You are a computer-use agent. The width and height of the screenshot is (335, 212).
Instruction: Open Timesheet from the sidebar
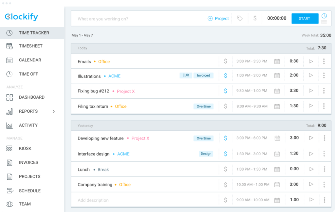point(30,46)
